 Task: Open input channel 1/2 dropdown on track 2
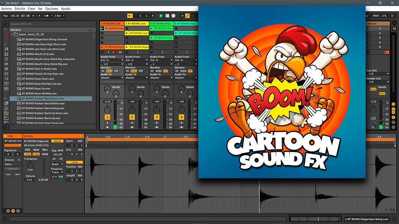point(137,64)
